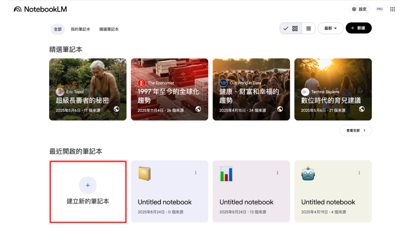Open the 最新 sort dropdown
Image resolution: width=406 pixels, height=228 pixels.
click(330, 28)
